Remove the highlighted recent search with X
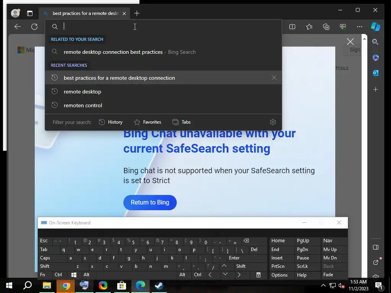Image resolution: width=391 pixels, height=293 pixels. pyautogui.click(x=274, y=78)
